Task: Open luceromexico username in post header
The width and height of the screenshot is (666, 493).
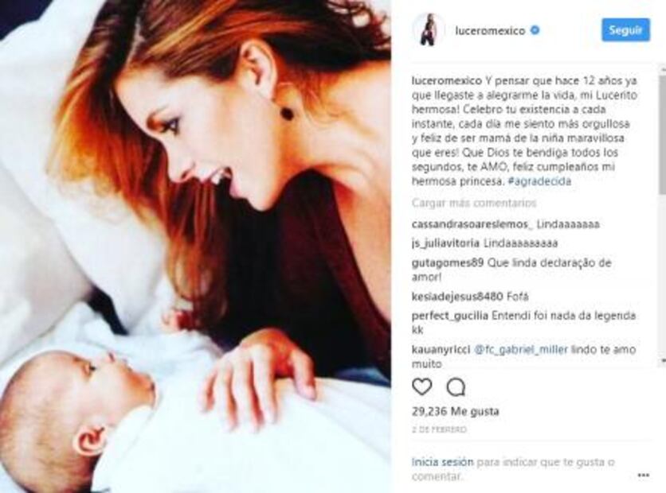Action: (490, 31)
